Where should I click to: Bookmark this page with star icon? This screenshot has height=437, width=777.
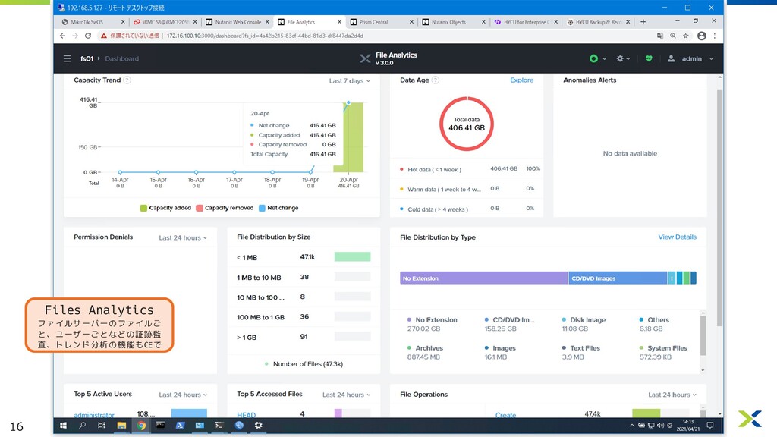click(x=686, y=36)
